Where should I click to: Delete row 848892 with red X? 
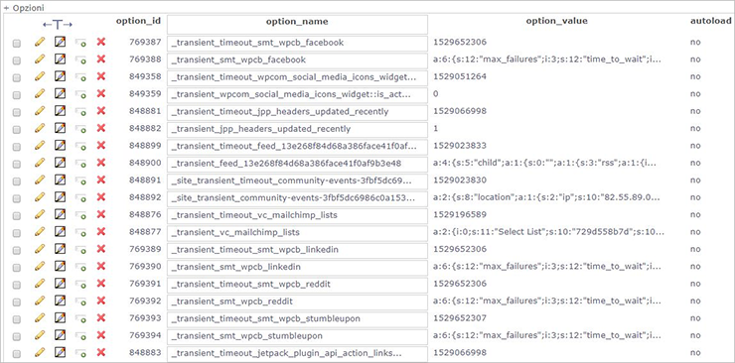(100, 197)
